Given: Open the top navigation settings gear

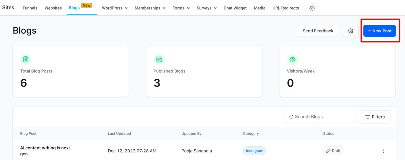Looking at the screenshot, I should 312,8.
